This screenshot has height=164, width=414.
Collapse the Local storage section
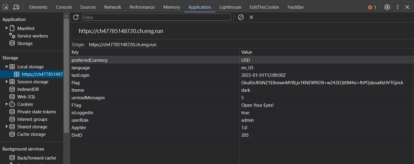pyautogui.click(x=7, y=67)
